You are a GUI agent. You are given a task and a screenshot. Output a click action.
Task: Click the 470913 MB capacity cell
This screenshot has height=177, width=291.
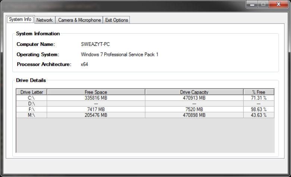[194, 98]
